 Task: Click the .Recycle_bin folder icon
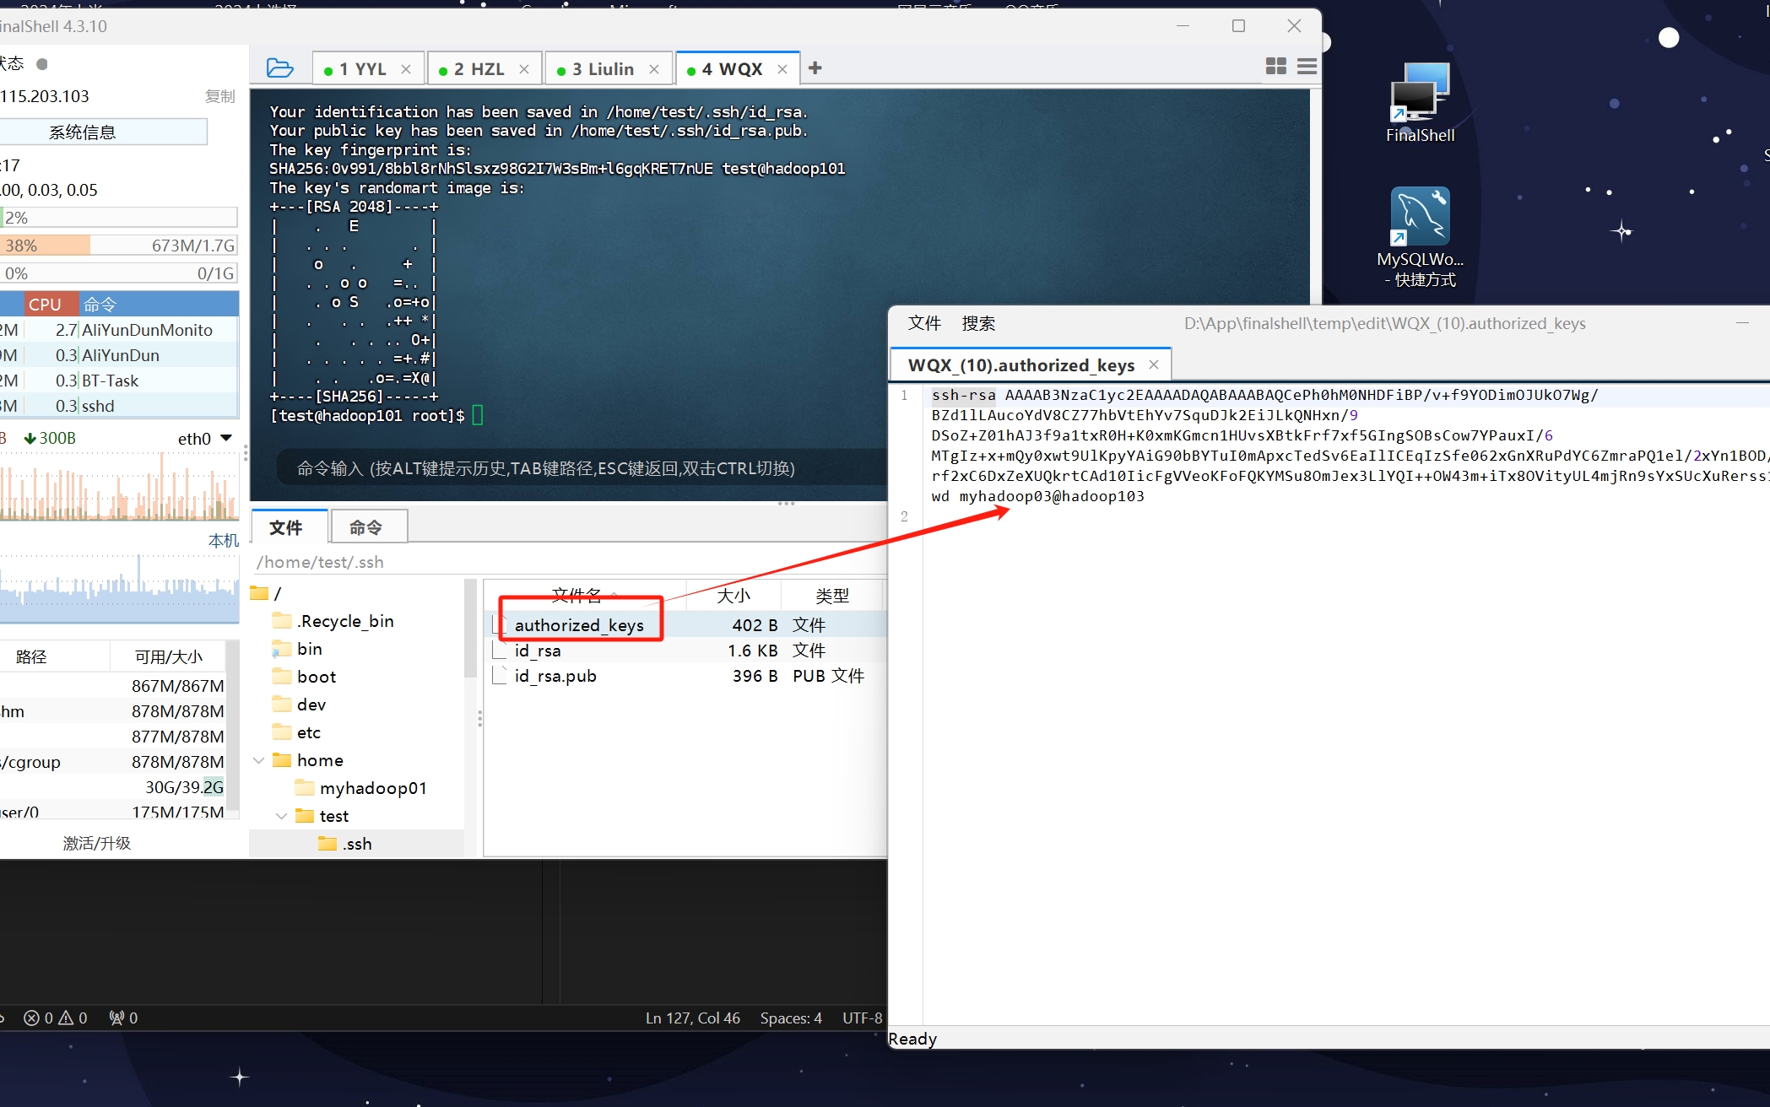pos(282,621)
